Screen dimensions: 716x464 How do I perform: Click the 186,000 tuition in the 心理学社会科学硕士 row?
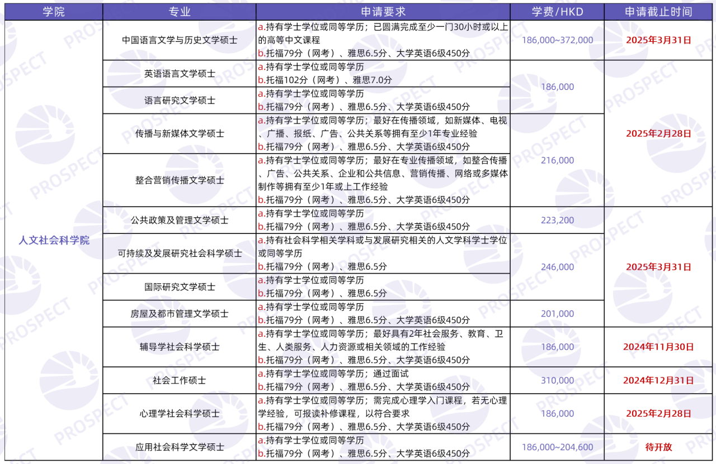pyautogui.click(x=557, y=414)
